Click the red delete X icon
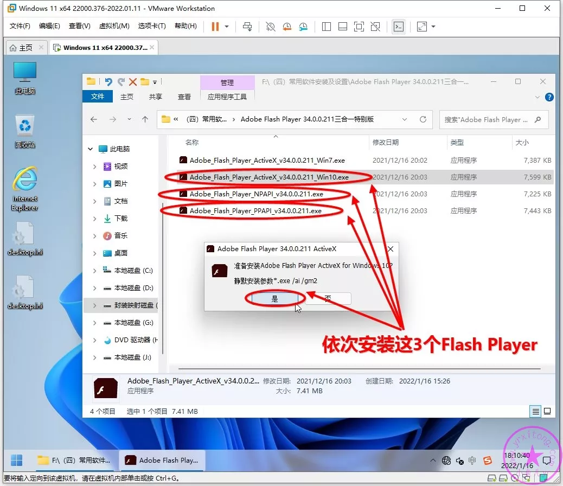The image size is (563, 486). point(133,82)
